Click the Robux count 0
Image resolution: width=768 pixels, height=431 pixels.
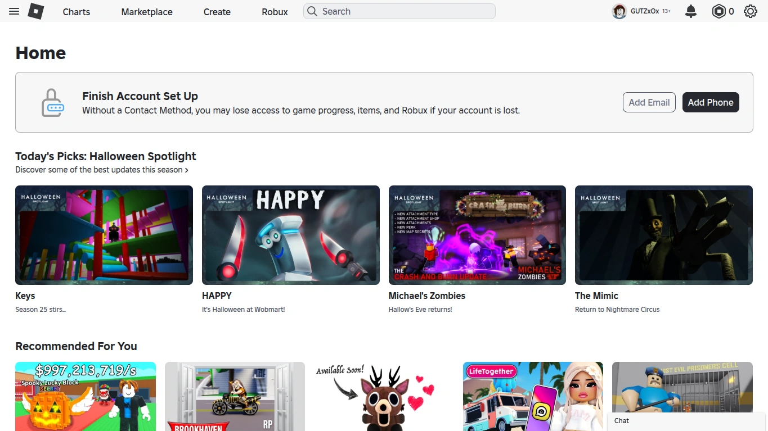(x=731, y=11)
